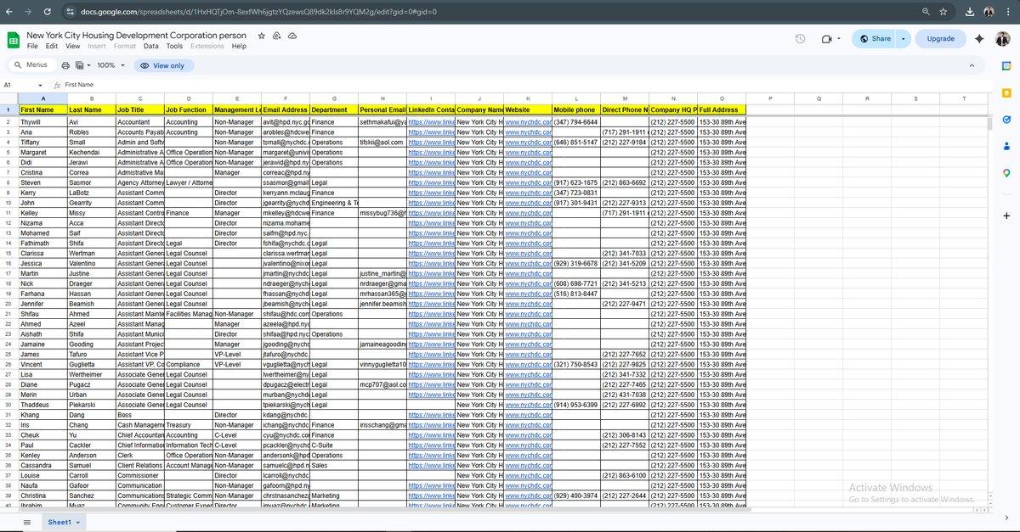Click the cell containing Wertheimer
The image size is (1020, 532).
point(91,374)
